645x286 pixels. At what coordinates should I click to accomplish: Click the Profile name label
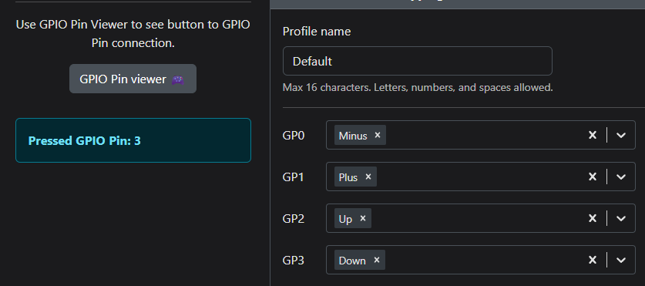click(x=317, y=32)
